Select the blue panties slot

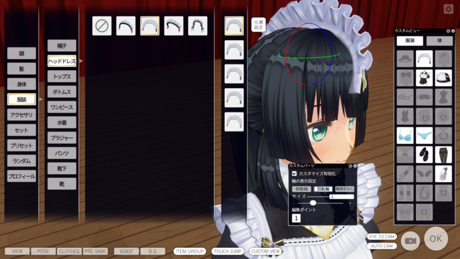(425, 135)
